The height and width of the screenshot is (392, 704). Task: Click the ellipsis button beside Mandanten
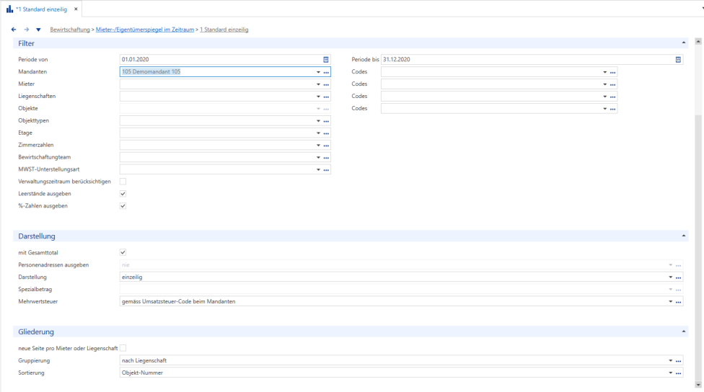click(327, 72)
